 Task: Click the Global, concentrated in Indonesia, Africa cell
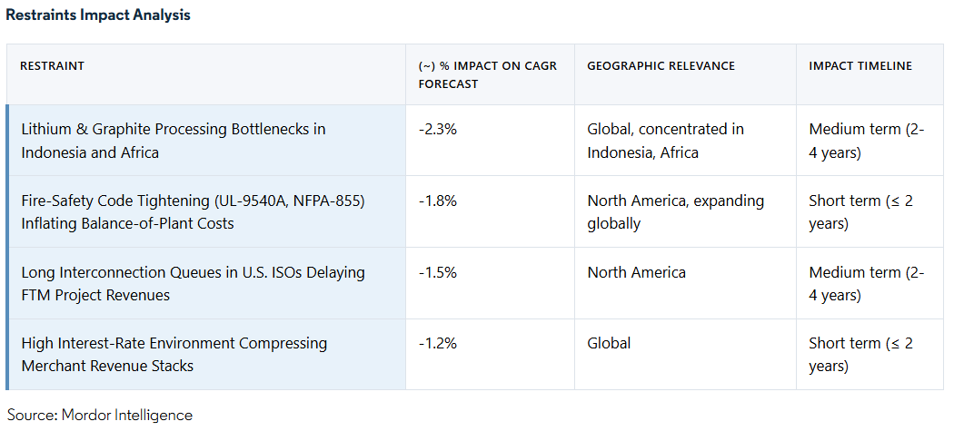point(665,141)
